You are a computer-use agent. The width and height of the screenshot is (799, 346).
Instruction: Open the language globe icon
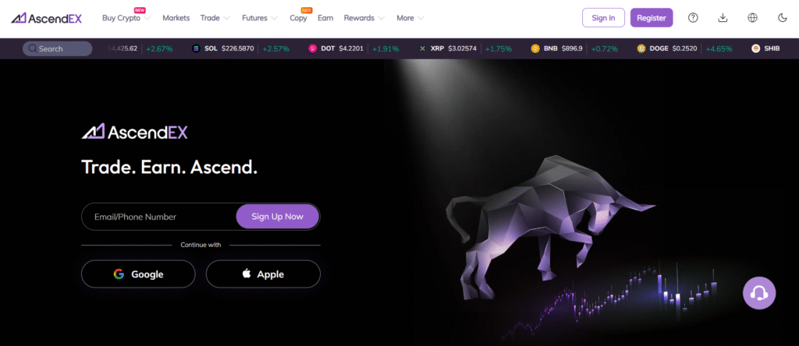click(753, 18)
